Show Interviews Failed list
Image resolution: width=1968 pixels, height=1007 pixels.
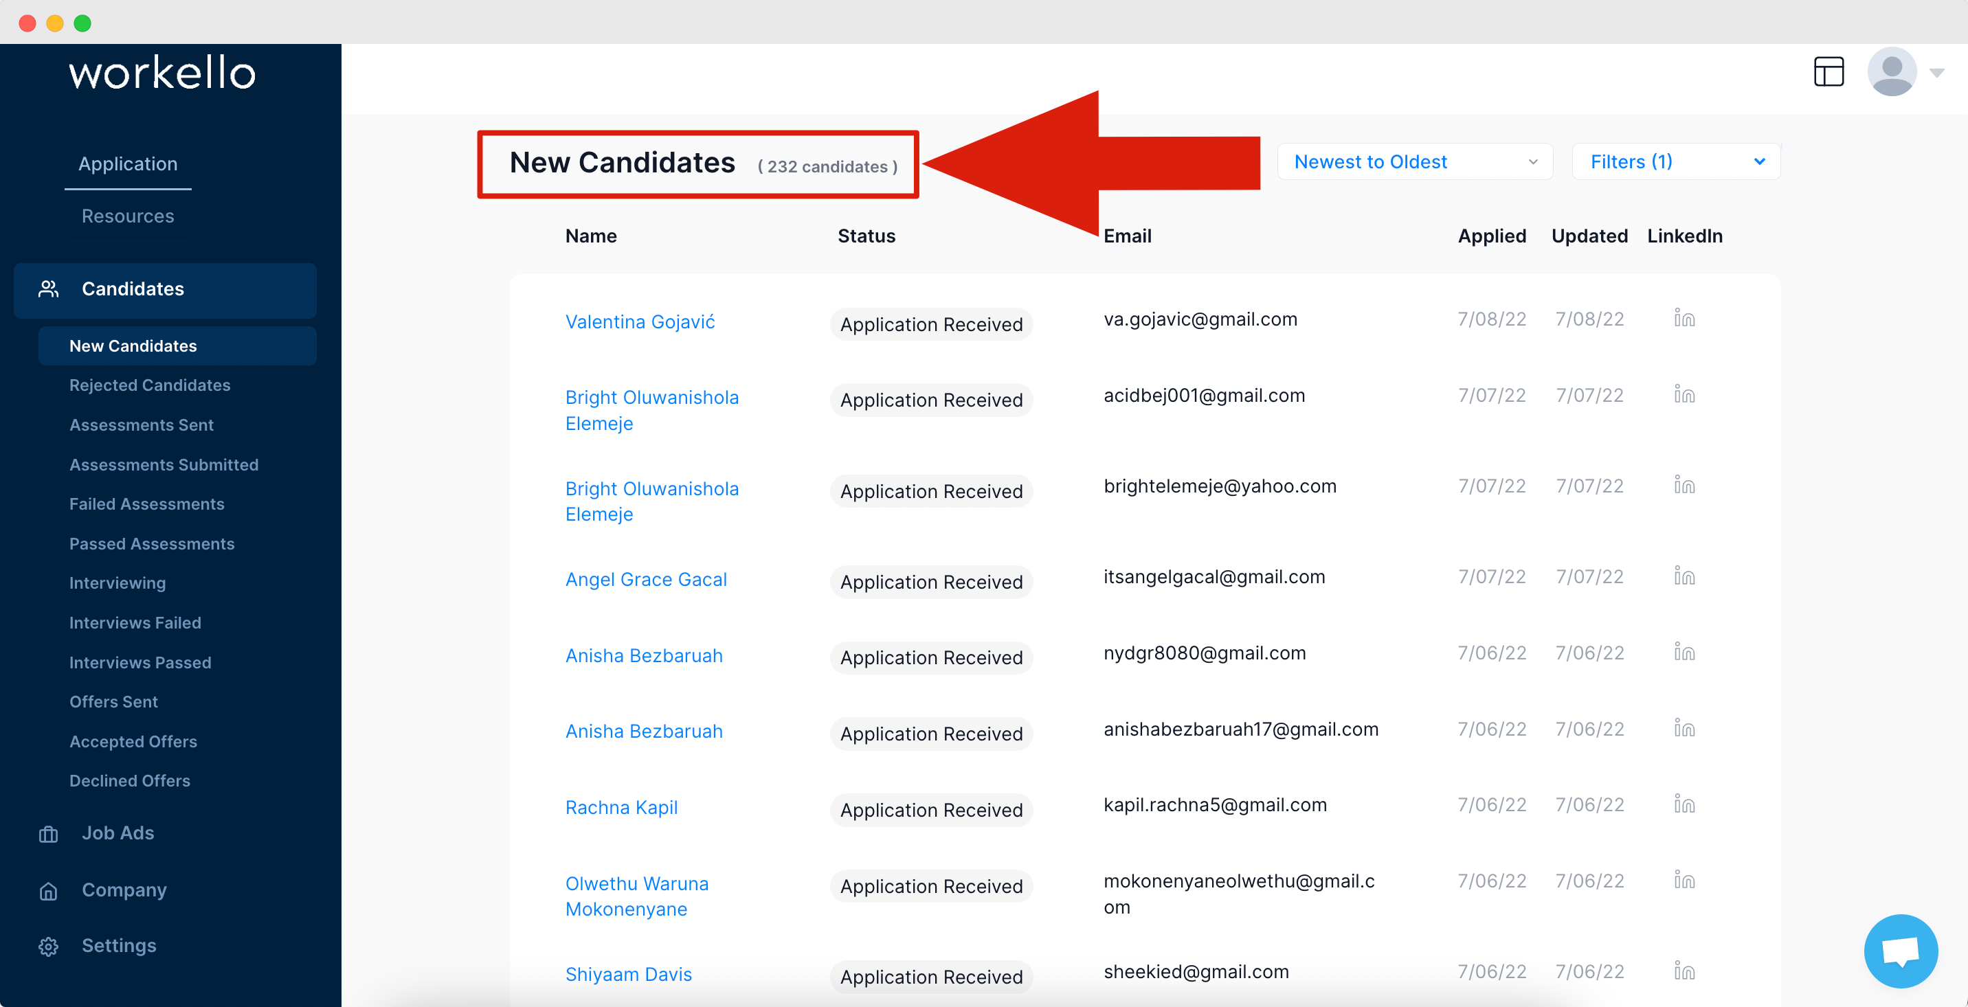coord(135,622)
